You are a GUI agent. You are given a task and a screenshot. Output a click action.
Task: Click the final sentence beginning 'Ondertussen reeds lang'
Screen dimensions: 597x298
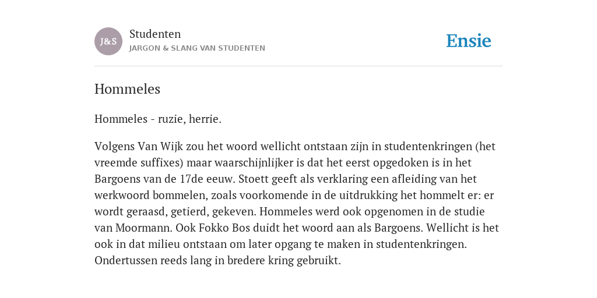pos(217,261)
